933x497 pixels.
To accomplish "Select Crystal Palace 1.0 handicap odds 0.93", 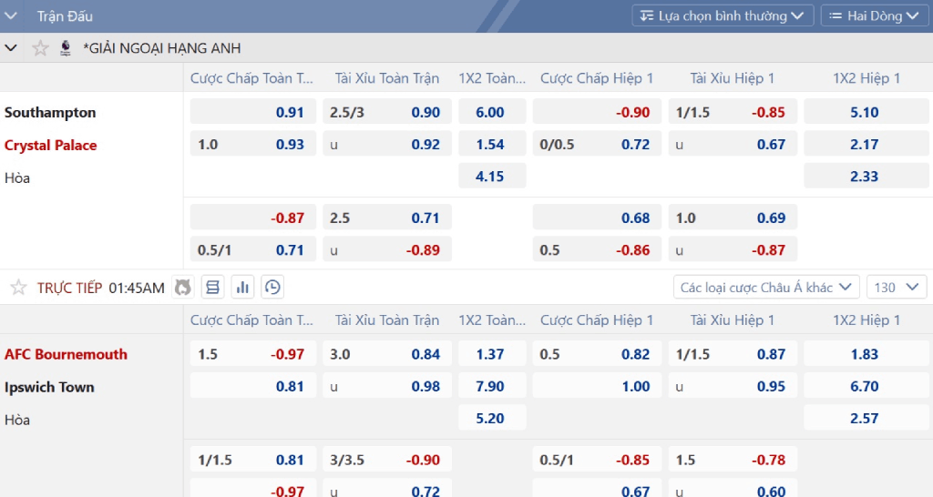I will click(x=253, y=145).
